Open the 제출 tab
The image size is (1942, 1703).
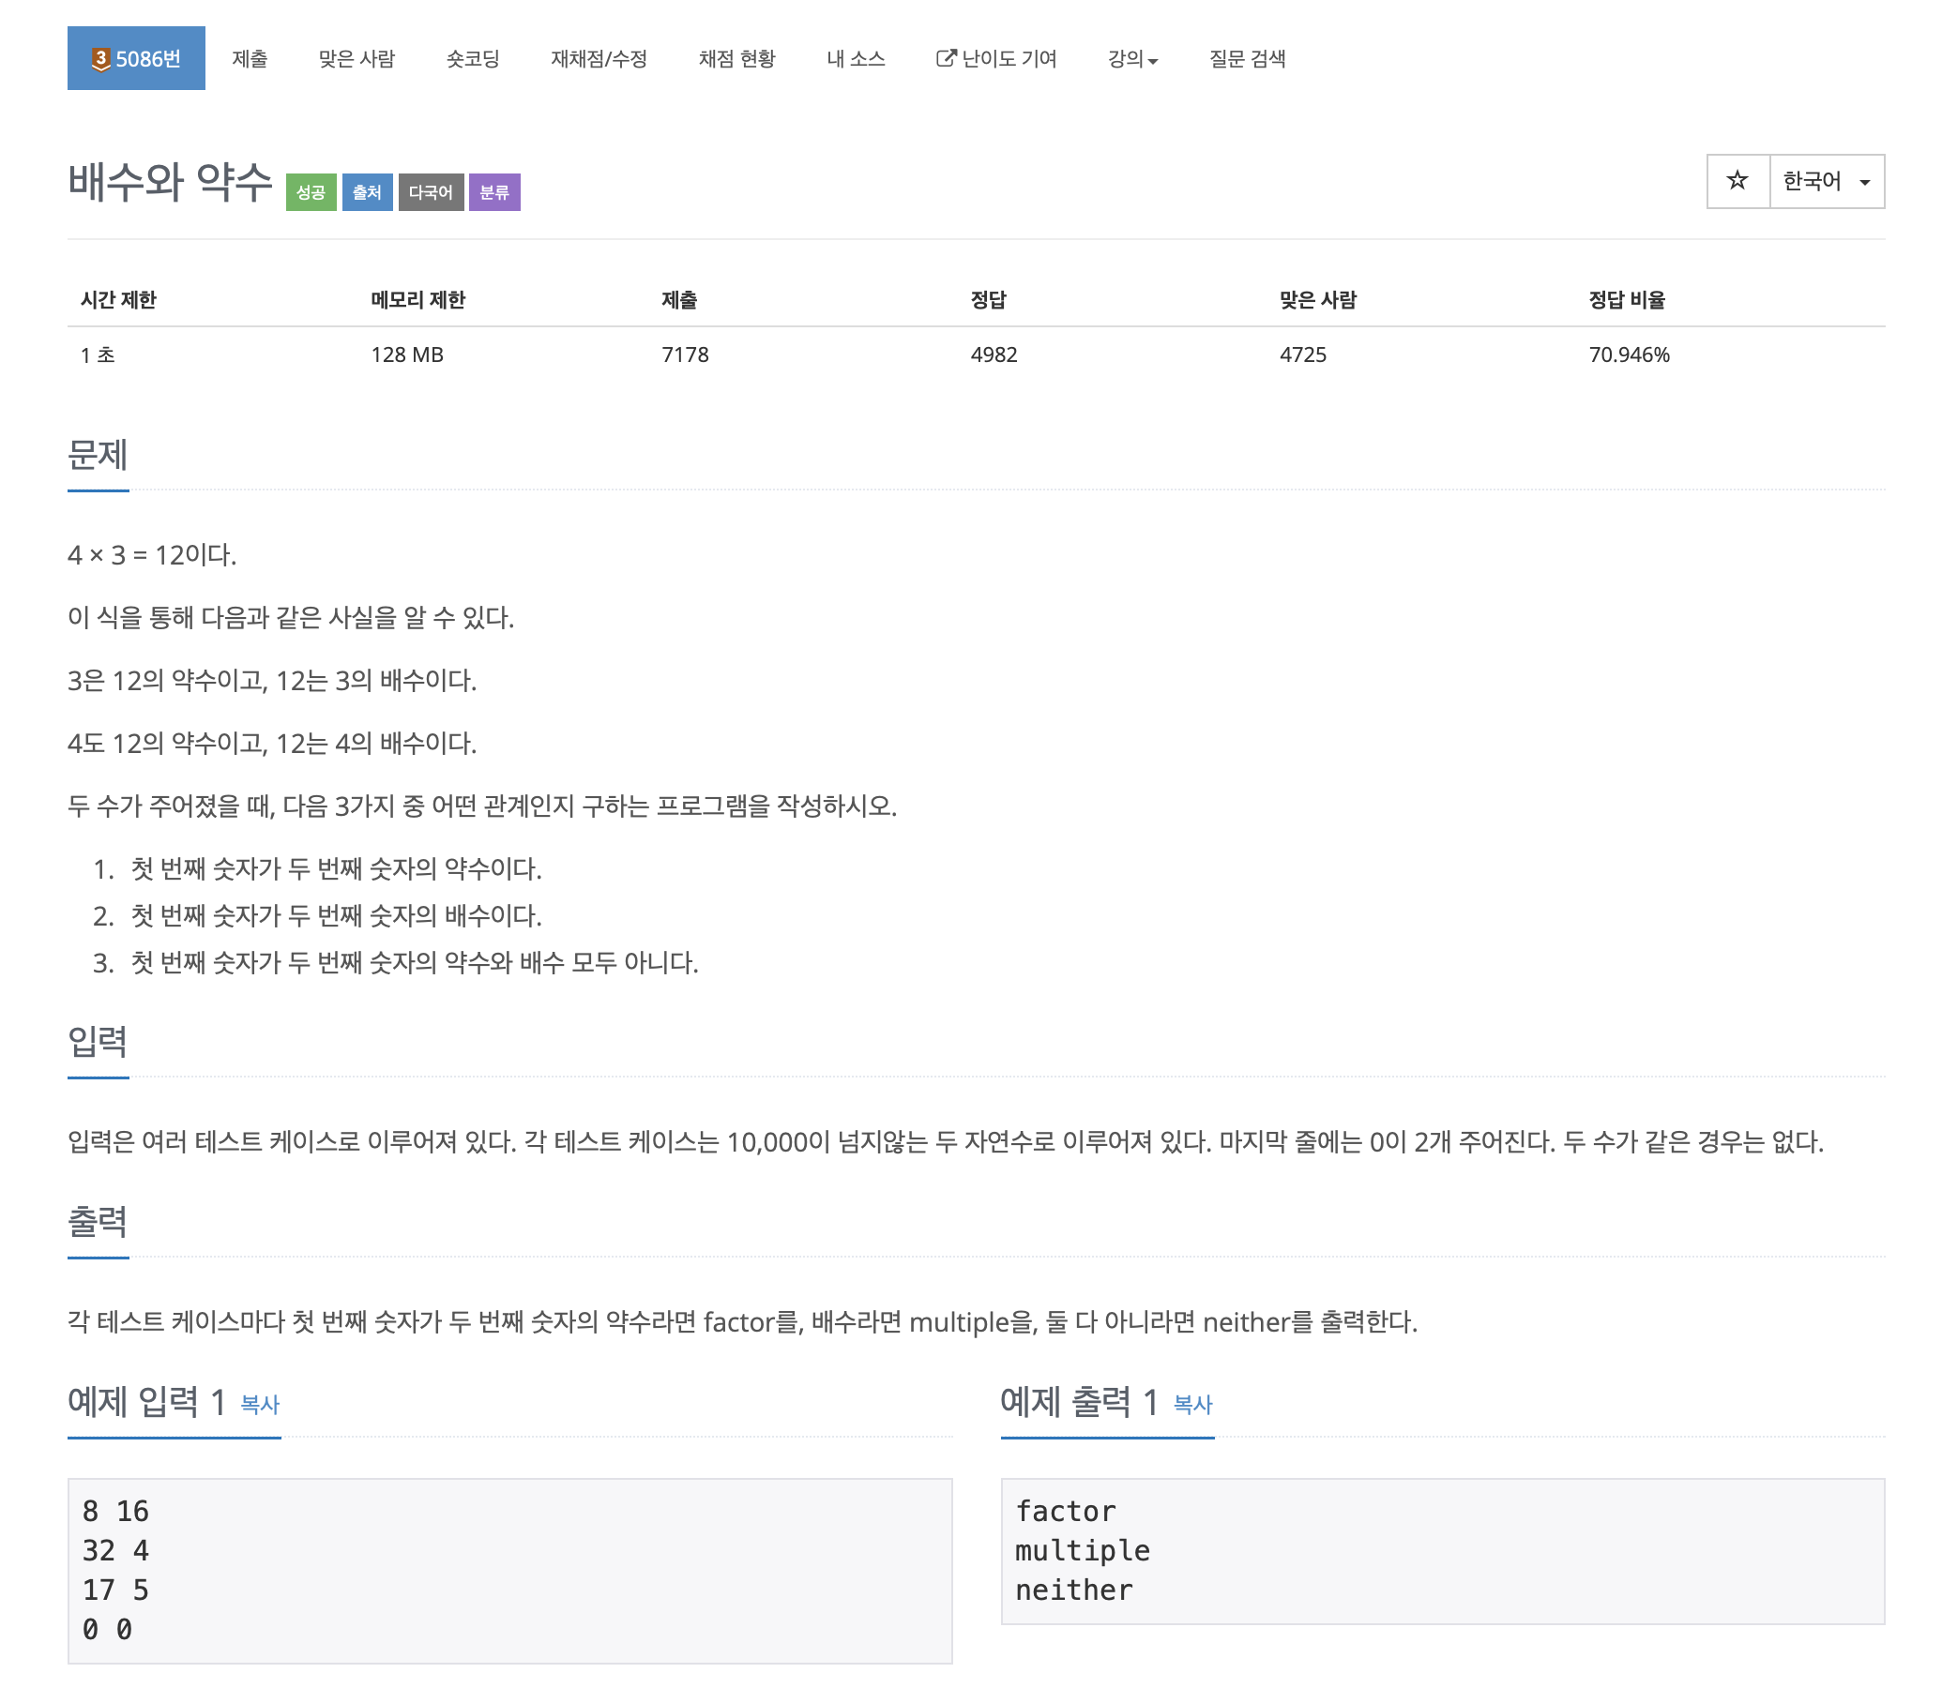click(249, 59)
